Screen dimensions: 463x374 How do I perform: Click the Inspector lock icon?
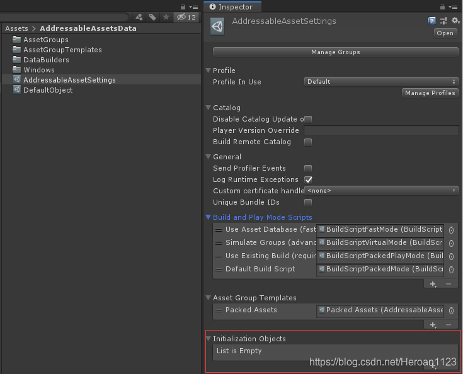(442, 6)
